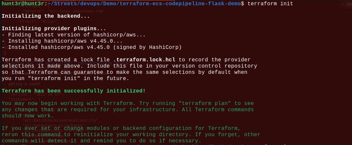Click the bold .terraform.lock.hcl filename

[x=145, y=60]
